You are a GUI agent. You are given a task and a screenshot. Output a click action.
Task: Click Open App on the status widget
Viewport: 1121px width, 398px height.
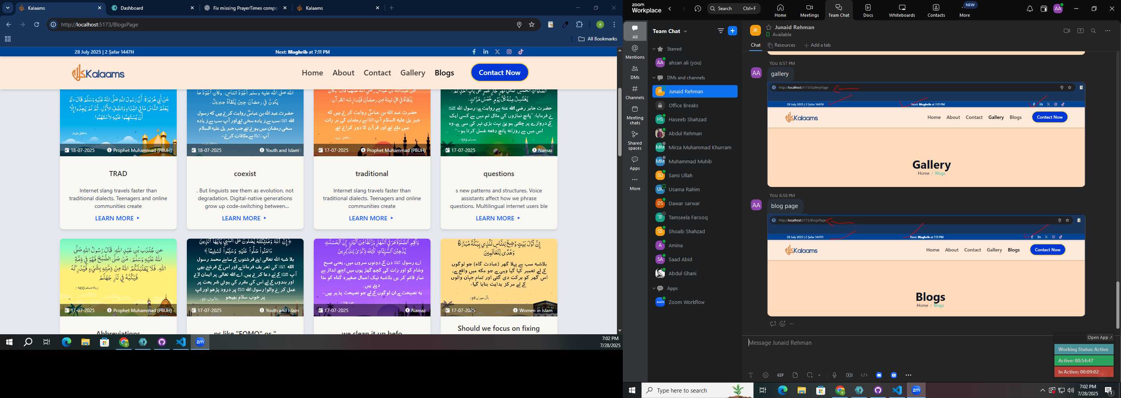tap(1100, 338)
